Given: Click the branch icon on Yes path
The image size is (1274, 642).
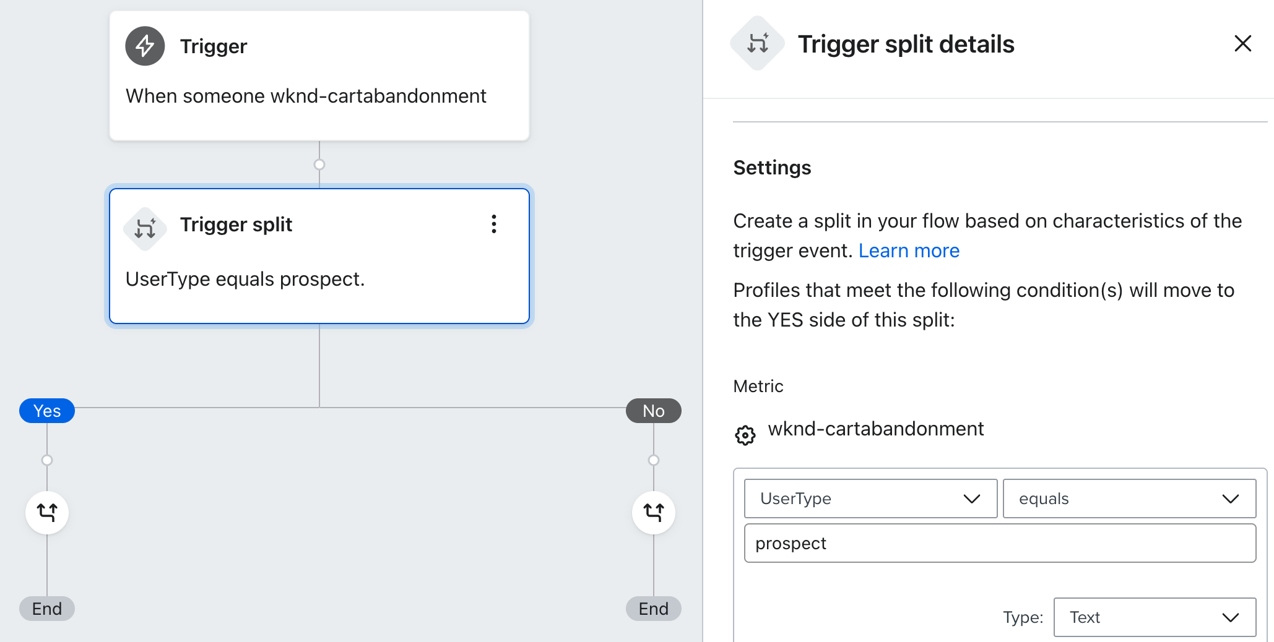Looking at the screenshot, I should pyautogui.click(x=47, y=512).
